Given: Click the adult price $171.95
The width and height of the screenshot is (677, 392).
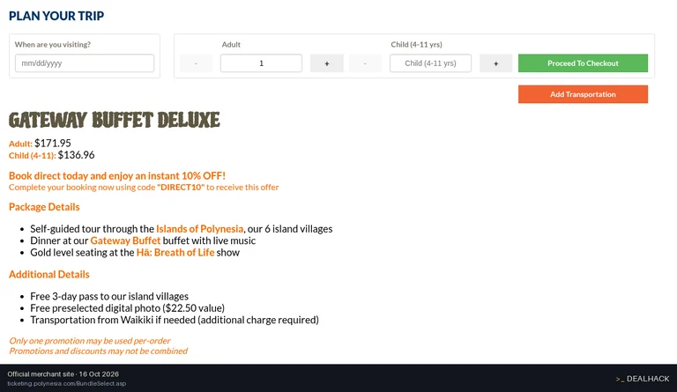Looking at the screenshot, I should click(53, 144).
